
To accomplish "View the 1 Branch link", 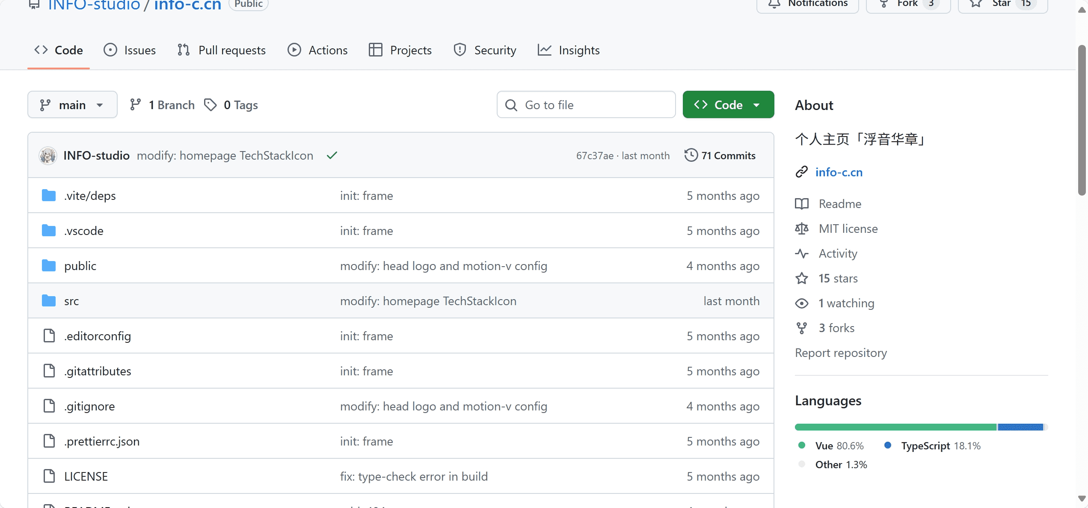I will coord(162,105).
